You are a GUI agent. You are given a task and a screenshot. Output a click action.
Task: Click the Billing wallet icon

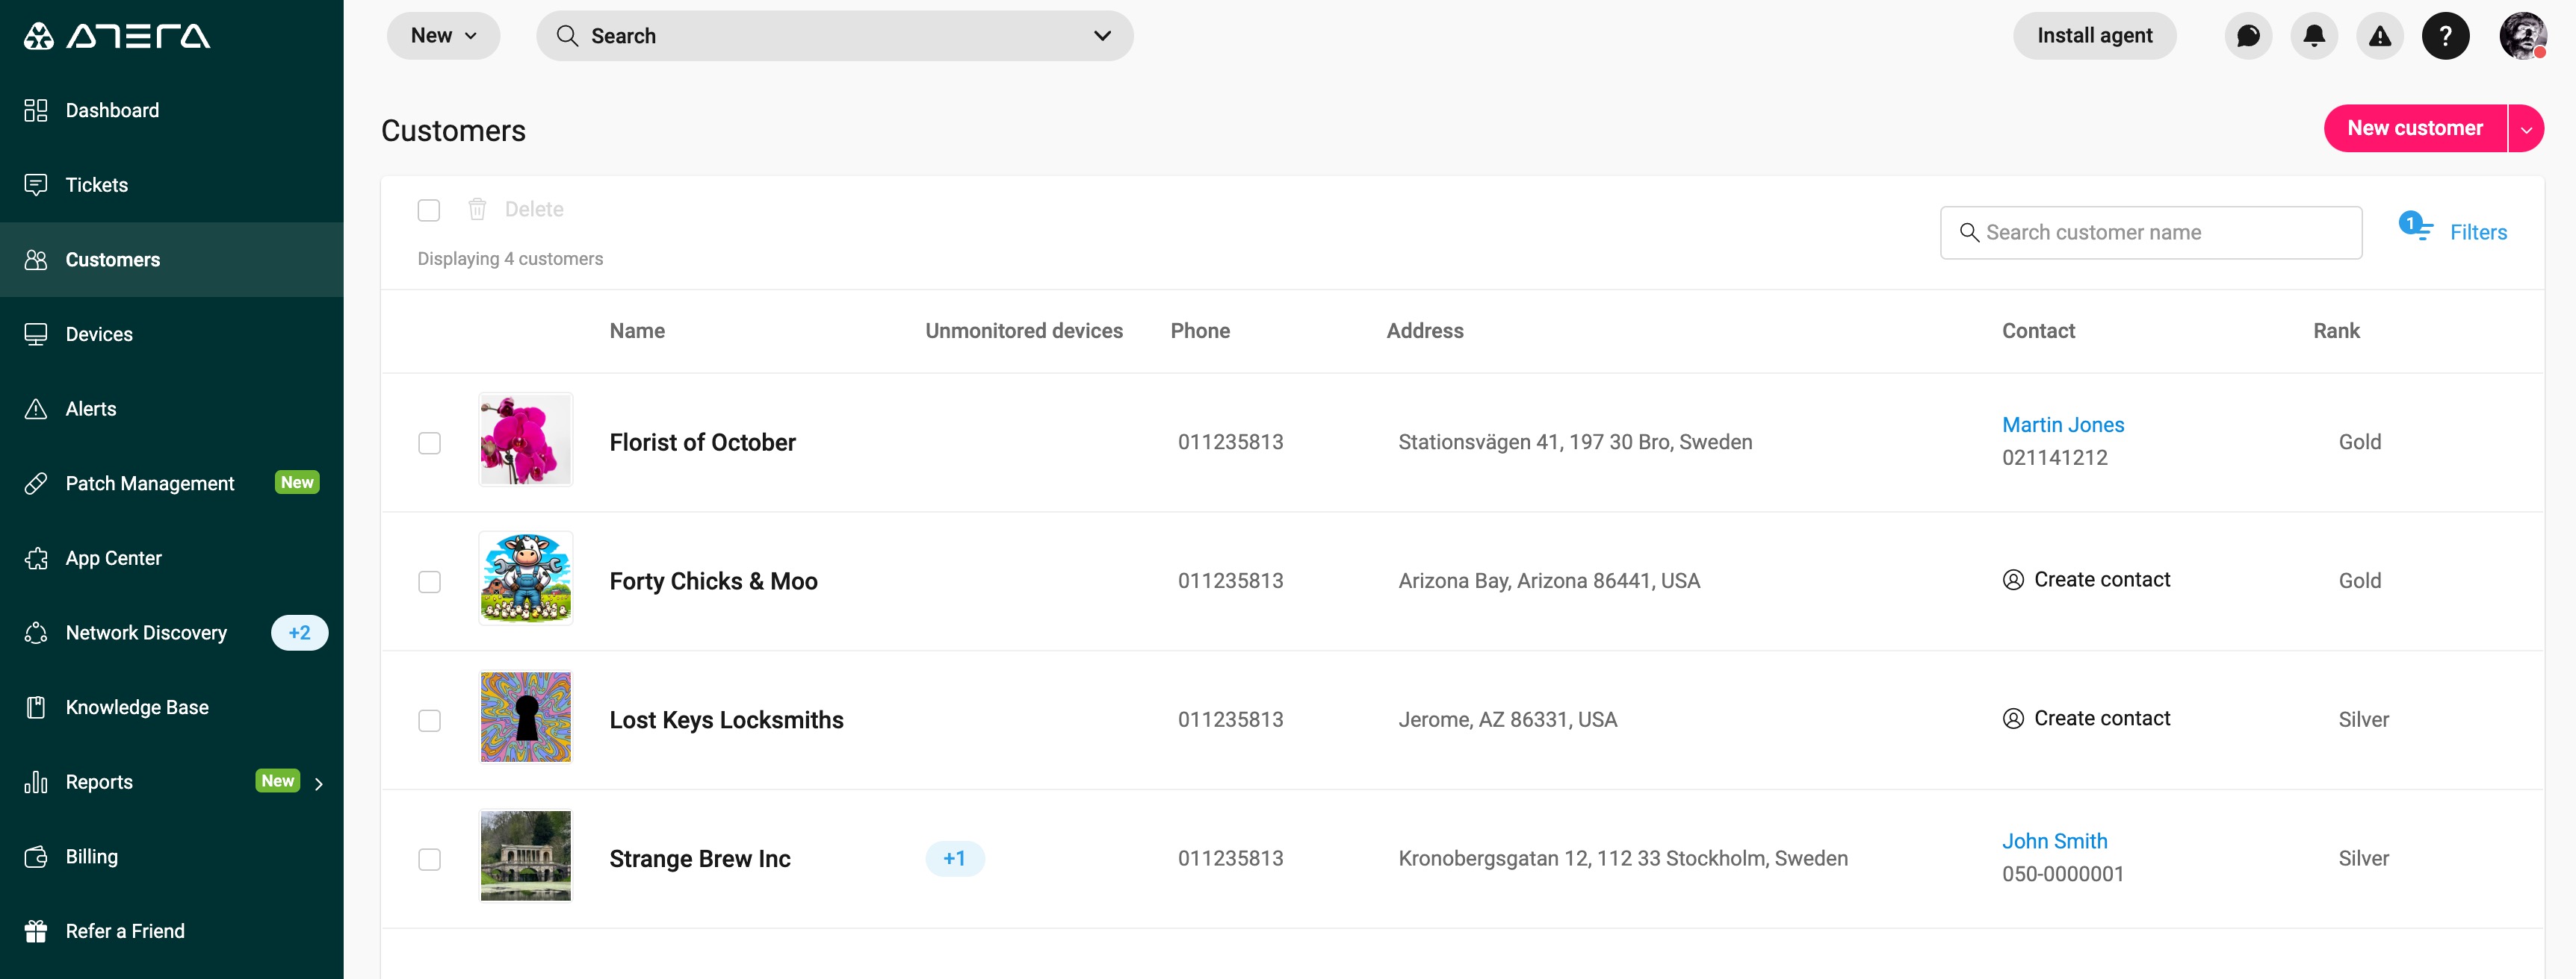pyautogui.click(x=36, y=856)
